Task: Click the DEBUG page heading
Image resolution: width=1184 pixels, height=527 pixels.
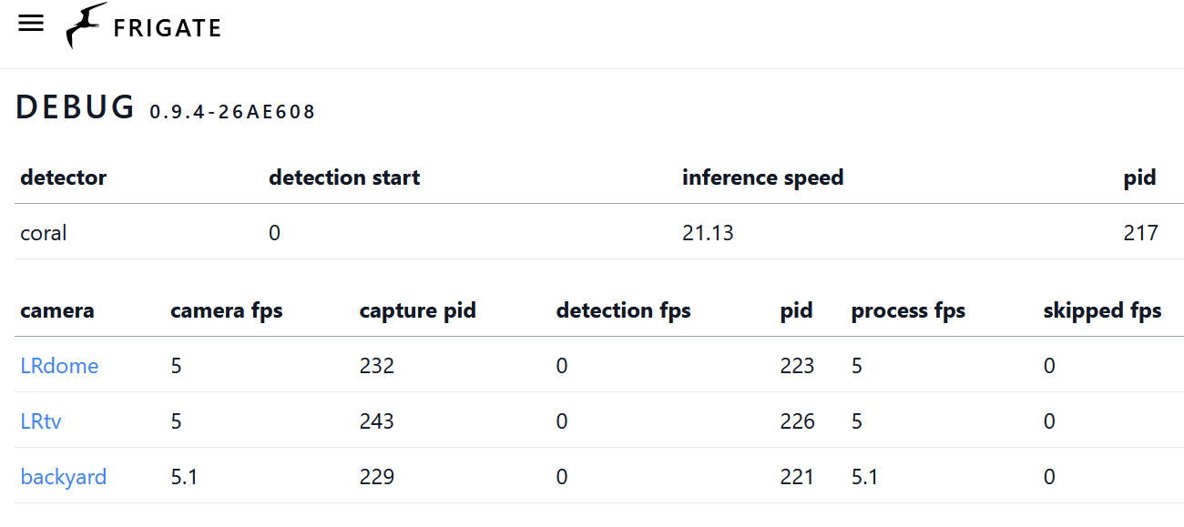Action: click(76, 107)
